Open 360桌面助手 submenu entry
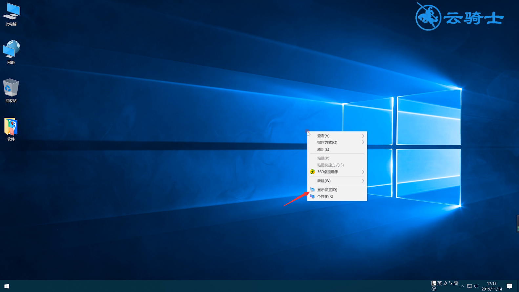This screenshot has width=519, height=292. pos(337,172)
